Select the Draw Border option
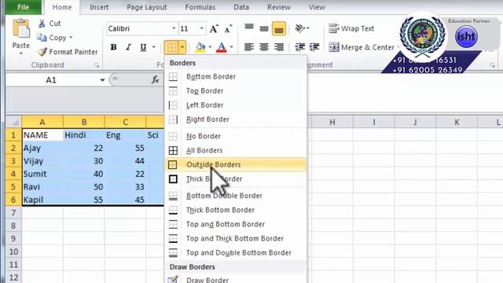The width and height of the screenshot is (503, 283). (x=236, y=279)
